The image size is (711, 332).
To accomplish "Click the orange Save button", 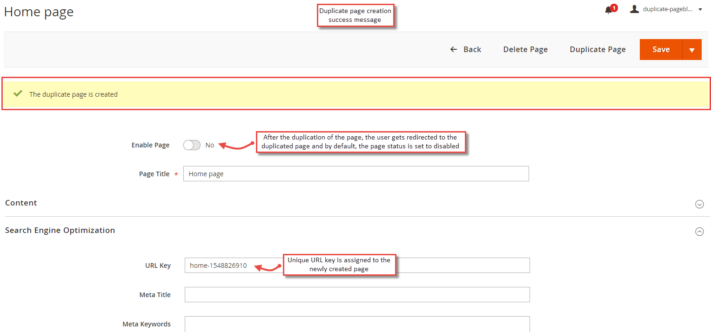I will (661, 49).
